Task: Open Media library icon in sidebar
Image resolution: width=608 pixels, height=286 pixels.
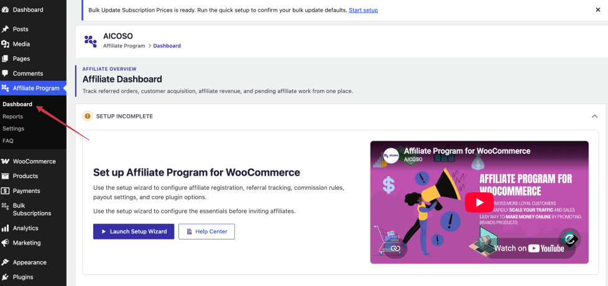Action: (5, 43)
